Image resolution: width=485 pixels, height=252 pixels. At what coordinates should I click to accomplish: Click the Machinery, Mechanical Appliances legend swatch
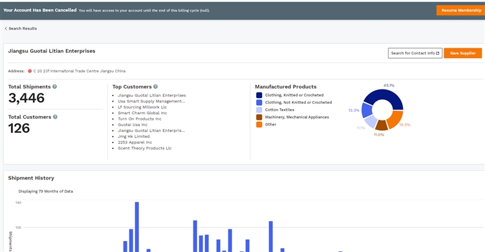pyautogui.click(x=259, y=117)
